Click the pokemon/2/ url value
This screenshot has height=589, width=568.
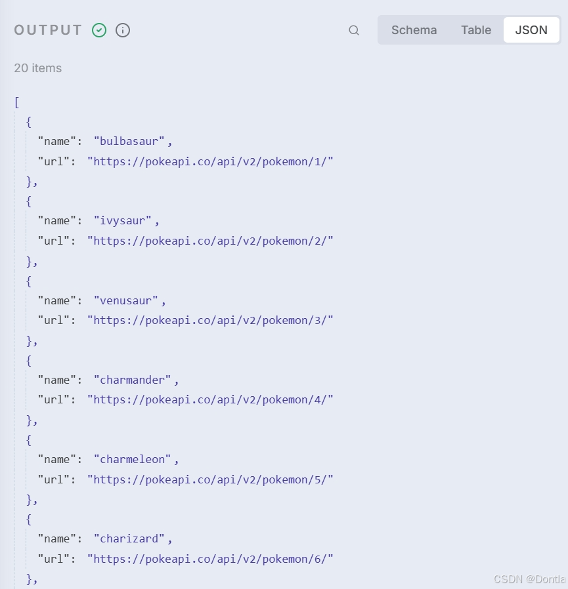click(210, 241)
